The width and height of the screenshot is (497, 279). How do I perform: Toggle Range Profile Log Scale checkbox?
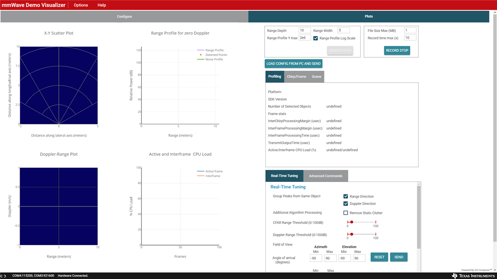pyautogui.click(x=316, y=38)
